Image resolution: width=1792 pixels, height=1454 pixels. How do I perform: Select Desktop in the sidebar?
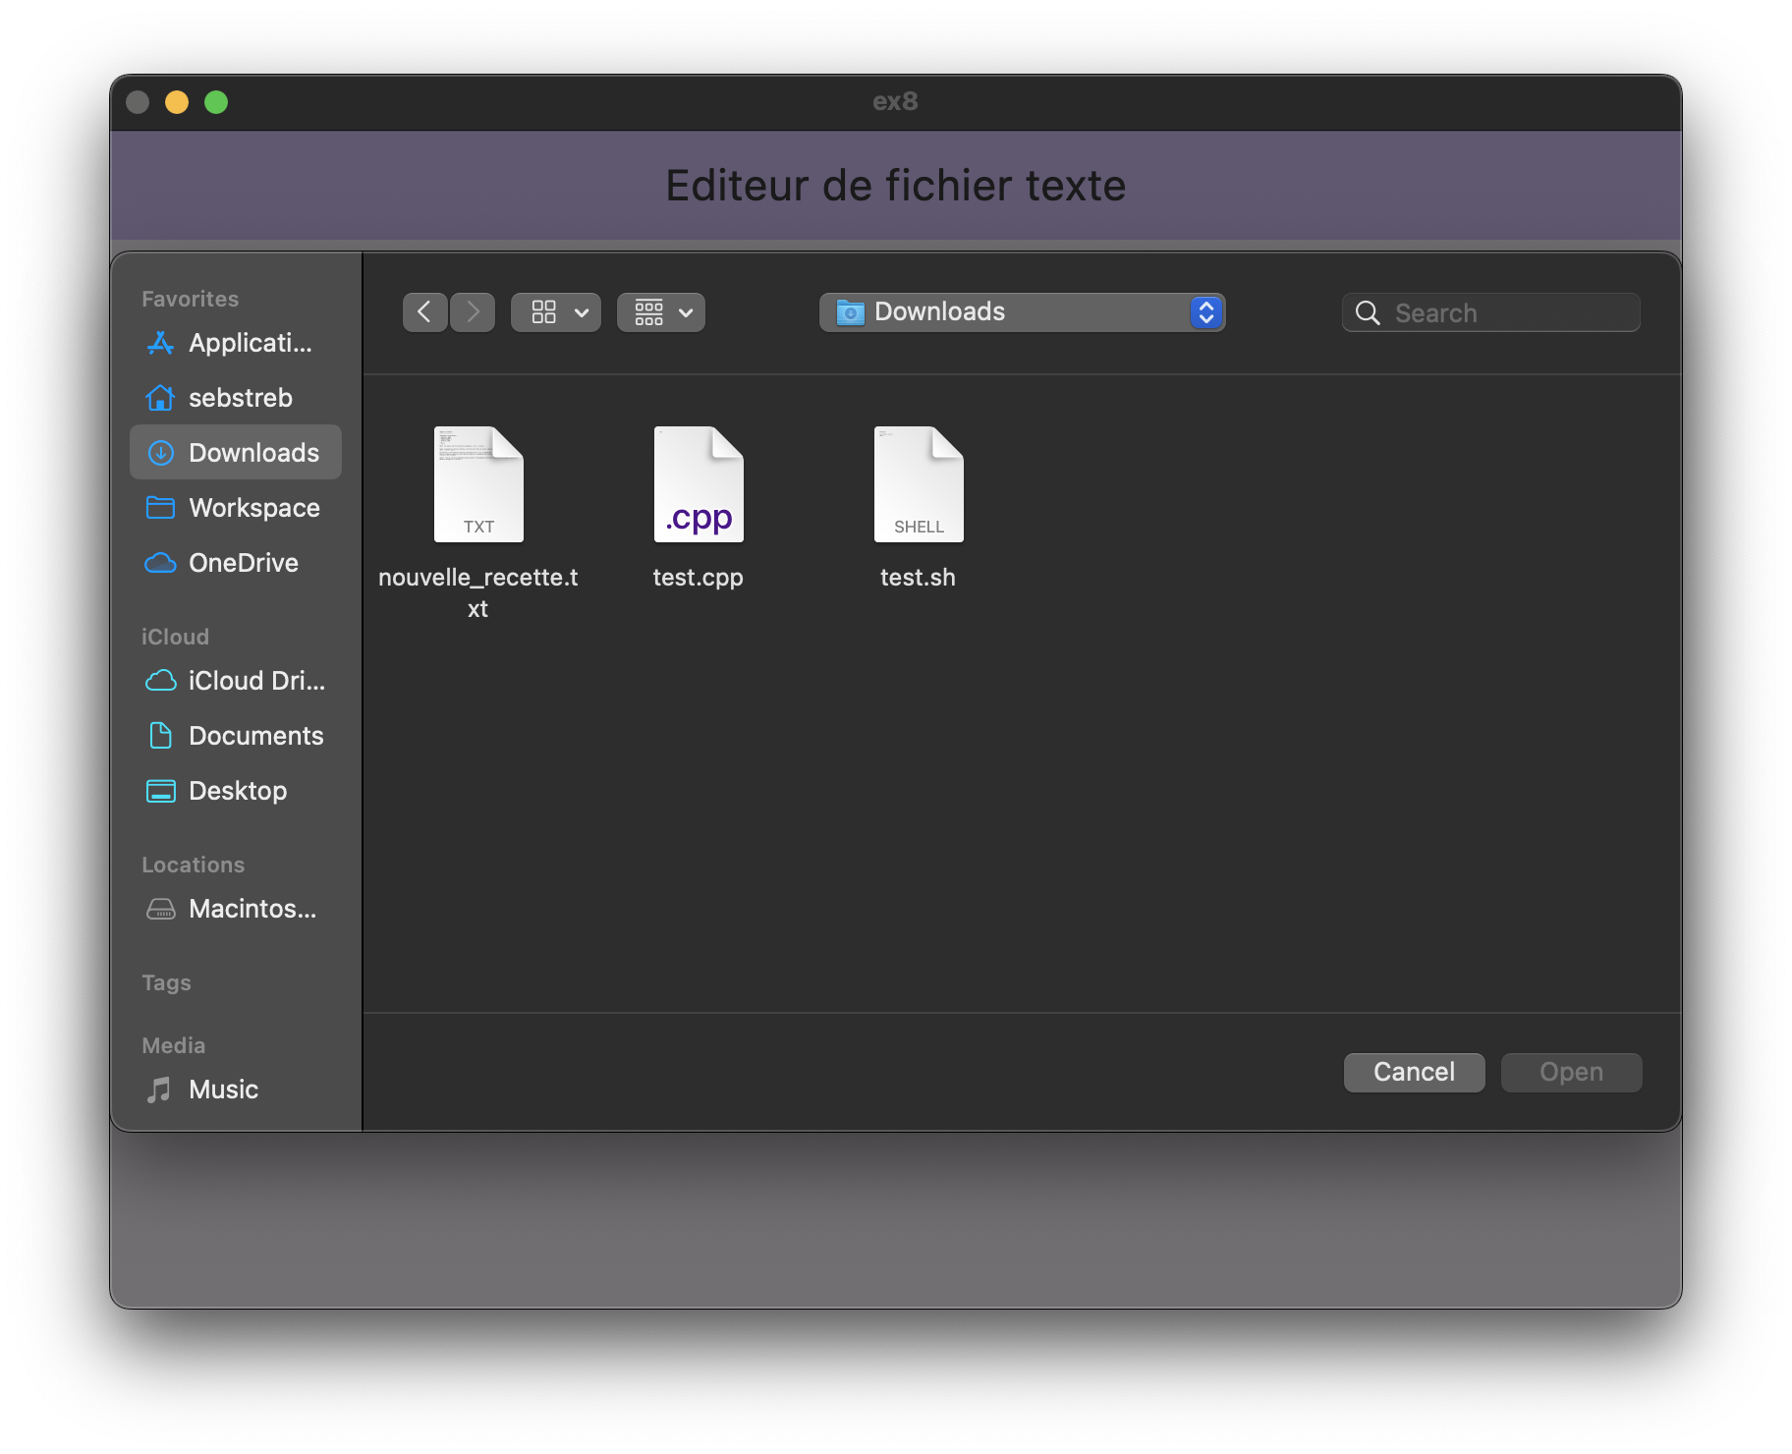click(236, 791)
